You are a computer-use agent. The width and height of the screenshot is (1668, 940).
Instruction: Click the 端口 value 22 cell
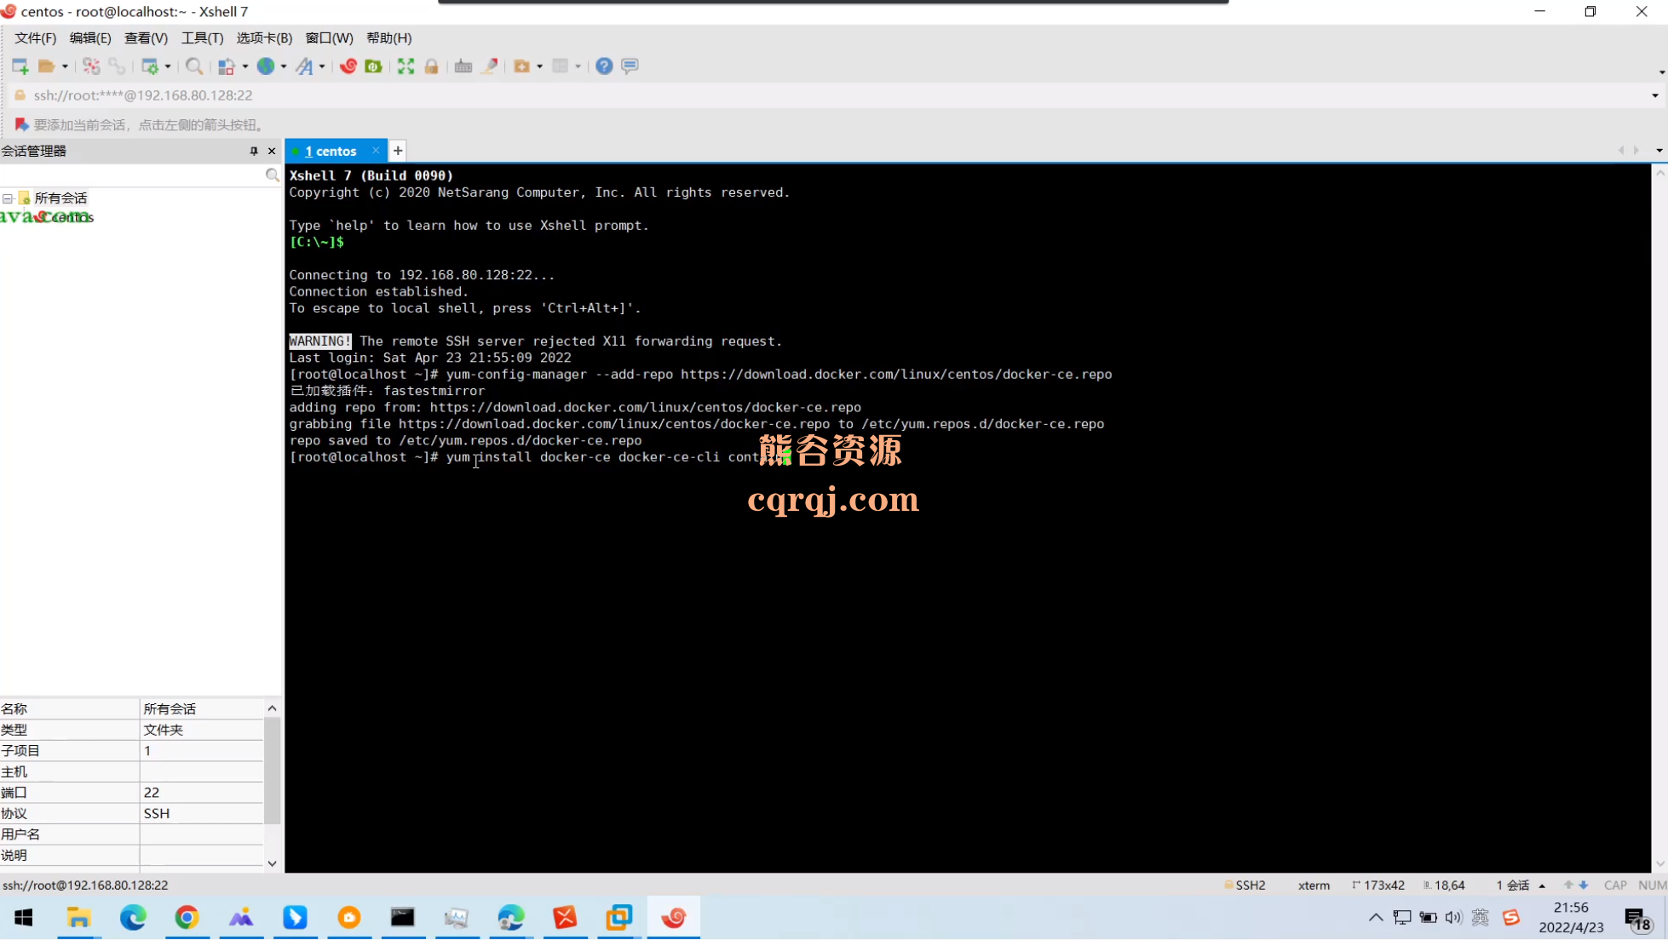click(x=202, y=793)
